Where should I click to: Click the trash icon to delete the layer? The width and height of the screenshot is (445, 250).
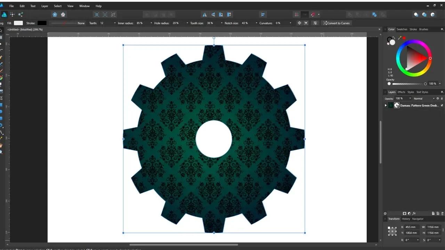442,213
